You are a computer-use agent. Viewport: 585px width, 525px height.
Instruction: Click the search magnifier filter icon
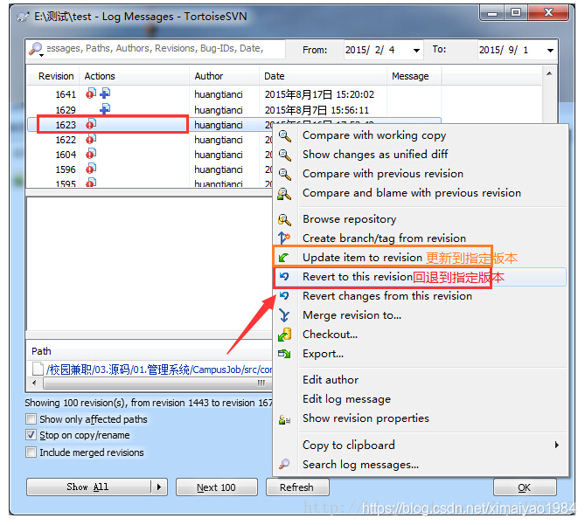36,49
